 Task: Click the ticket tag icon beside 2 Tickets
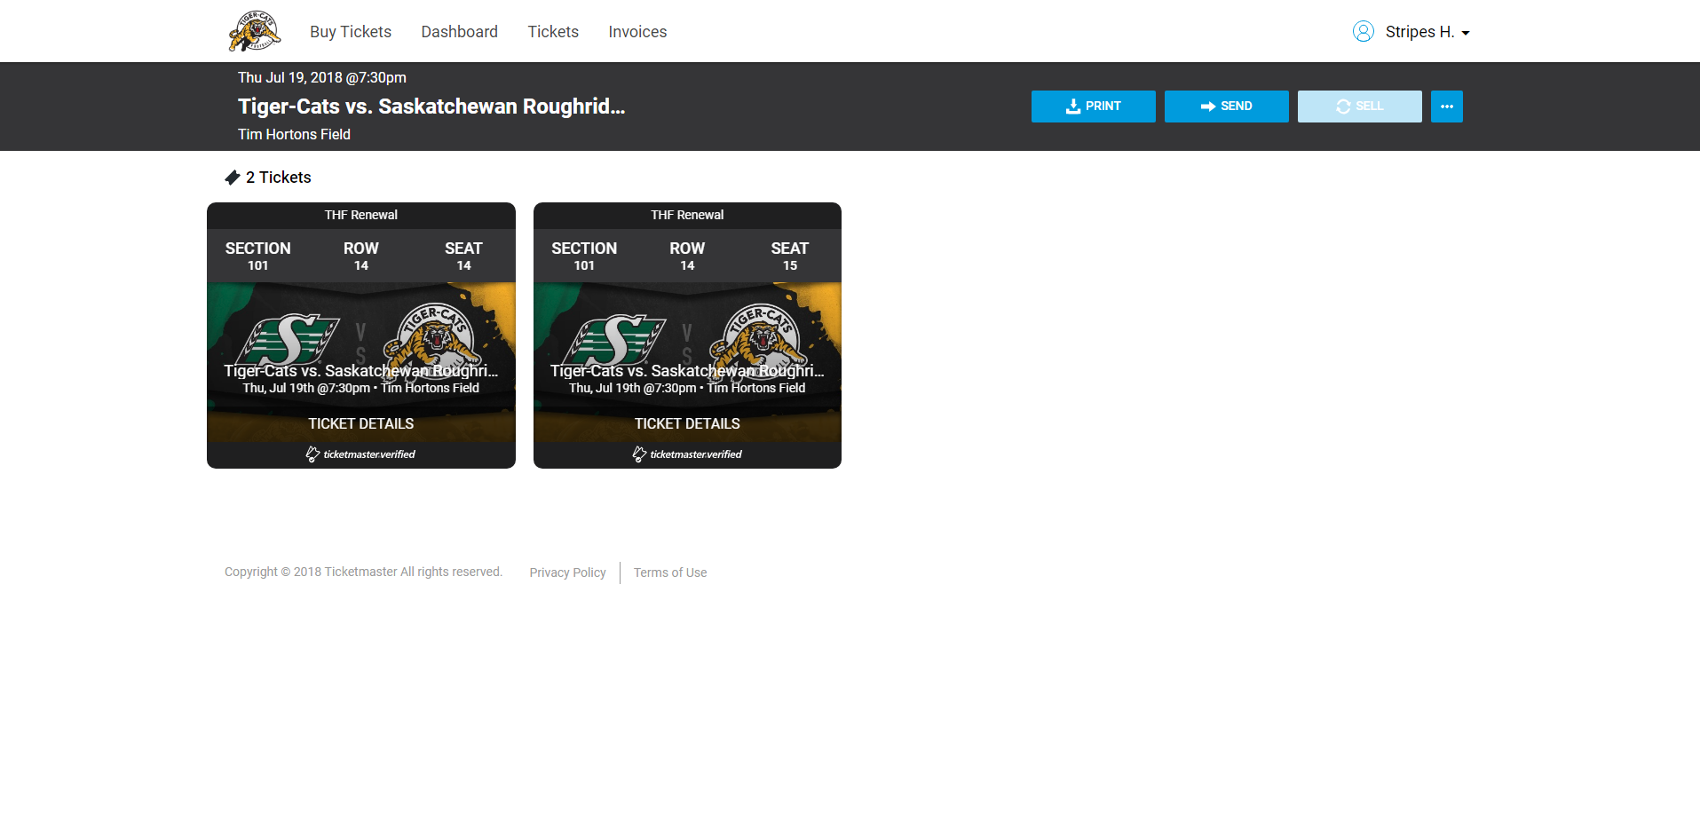click(x=233, y=178)
